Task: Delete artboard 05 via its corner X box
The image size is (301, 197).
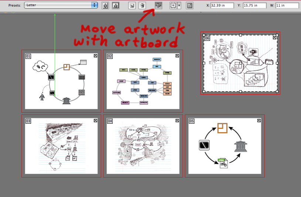Action: pyautogui.click(x=259, y=120)
